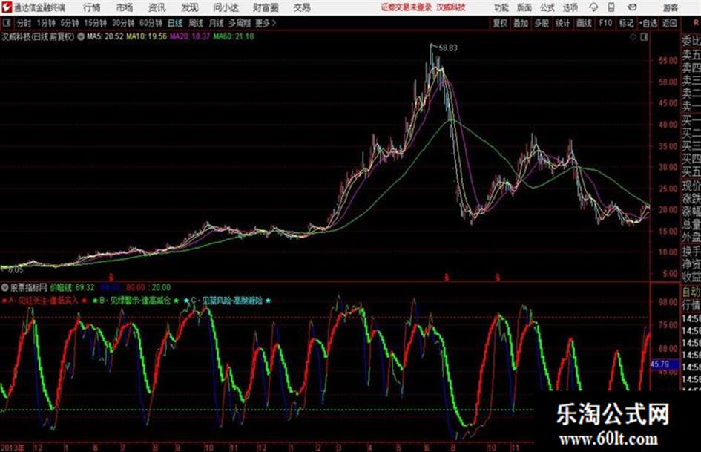701x452 pixels.
Task: Switch to 15分钟 period
Action: [96, 23]
